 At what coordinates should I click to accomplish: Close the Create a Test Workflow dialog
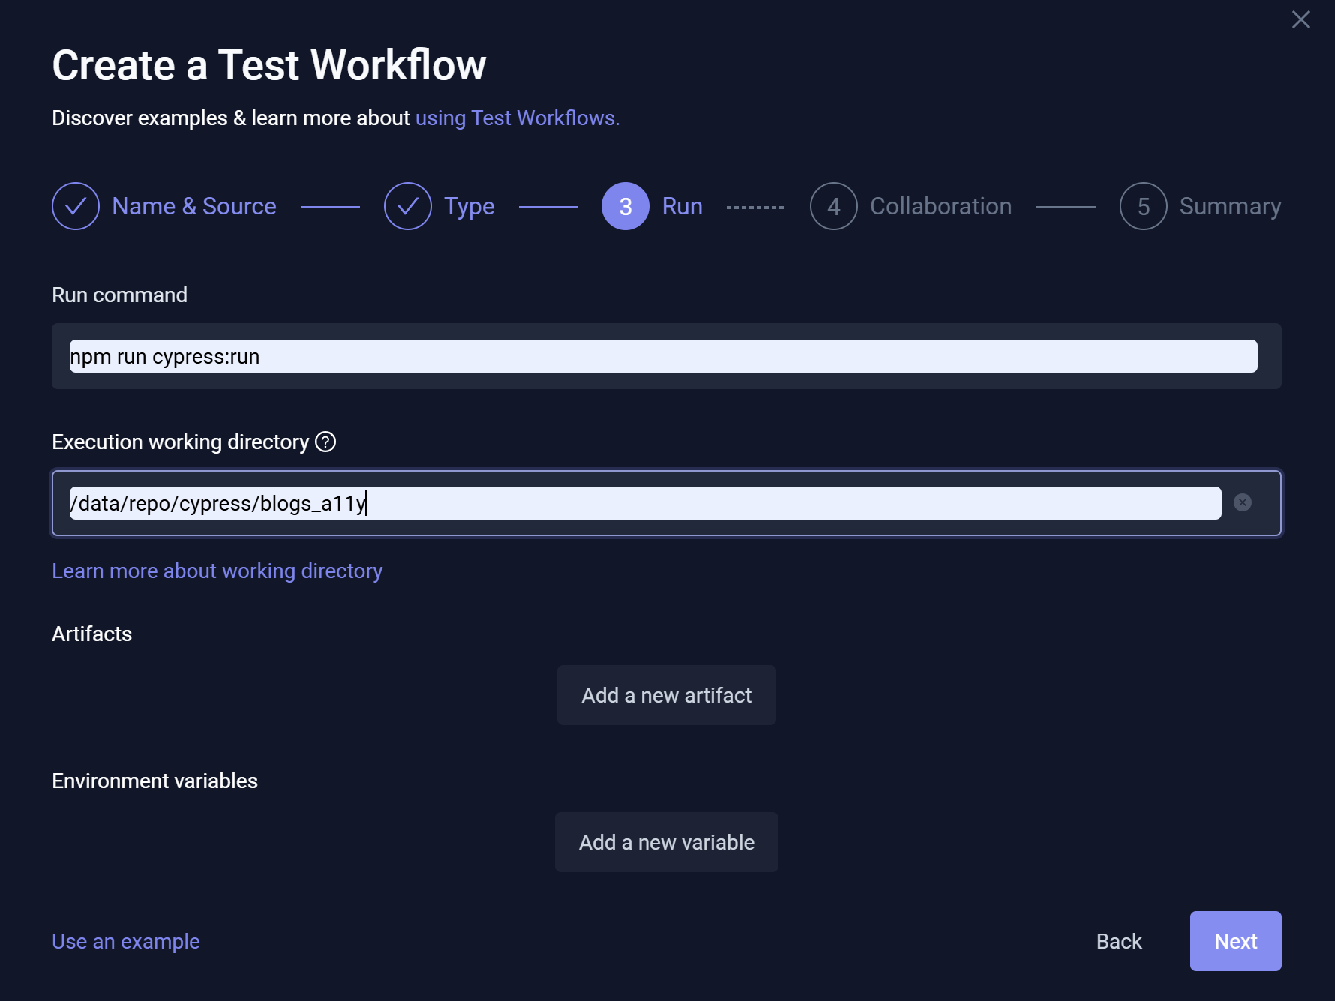[1301, 20]
